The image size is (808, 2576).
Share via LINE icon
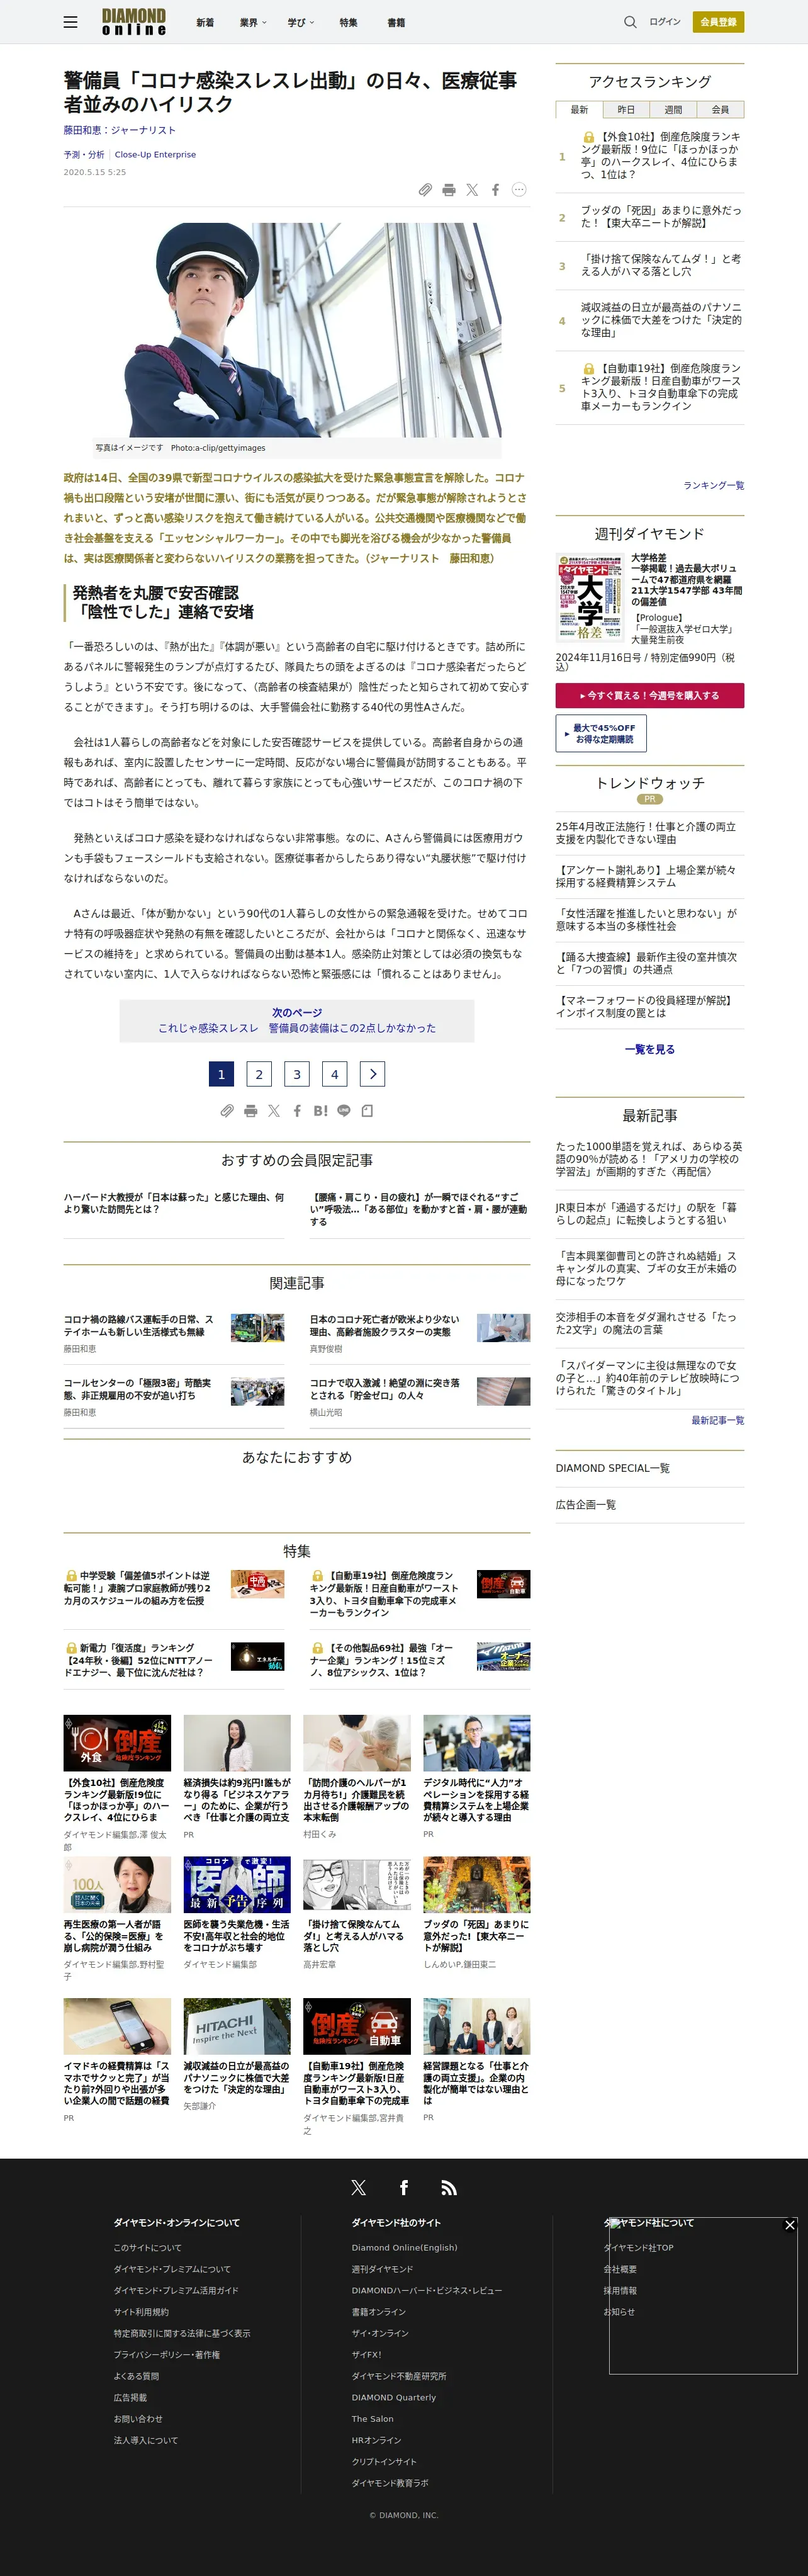344,1110
